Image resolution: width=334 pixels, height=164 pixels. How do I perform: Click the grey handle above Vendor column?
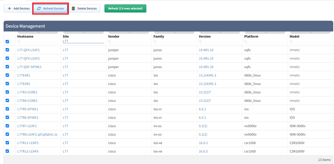click(x=129, y=32)
